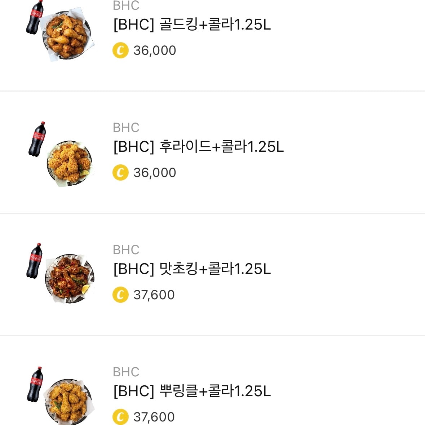Click the 37,600 price of 맛초킹 set
The width and height of the screenshot is (425, 425).
pyautogui.click(x=154, y=295)
